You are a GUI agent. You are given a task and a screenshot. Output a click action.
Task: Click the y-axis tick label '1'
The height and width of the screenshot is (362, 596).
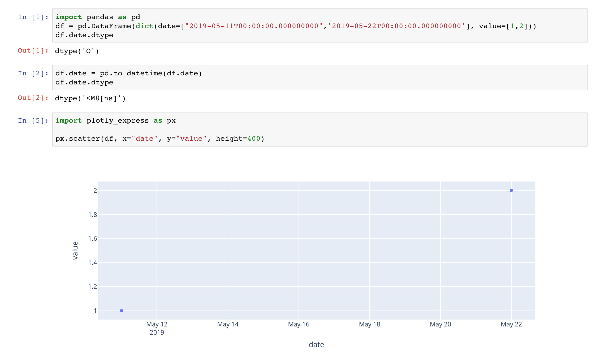click(95, 311)
